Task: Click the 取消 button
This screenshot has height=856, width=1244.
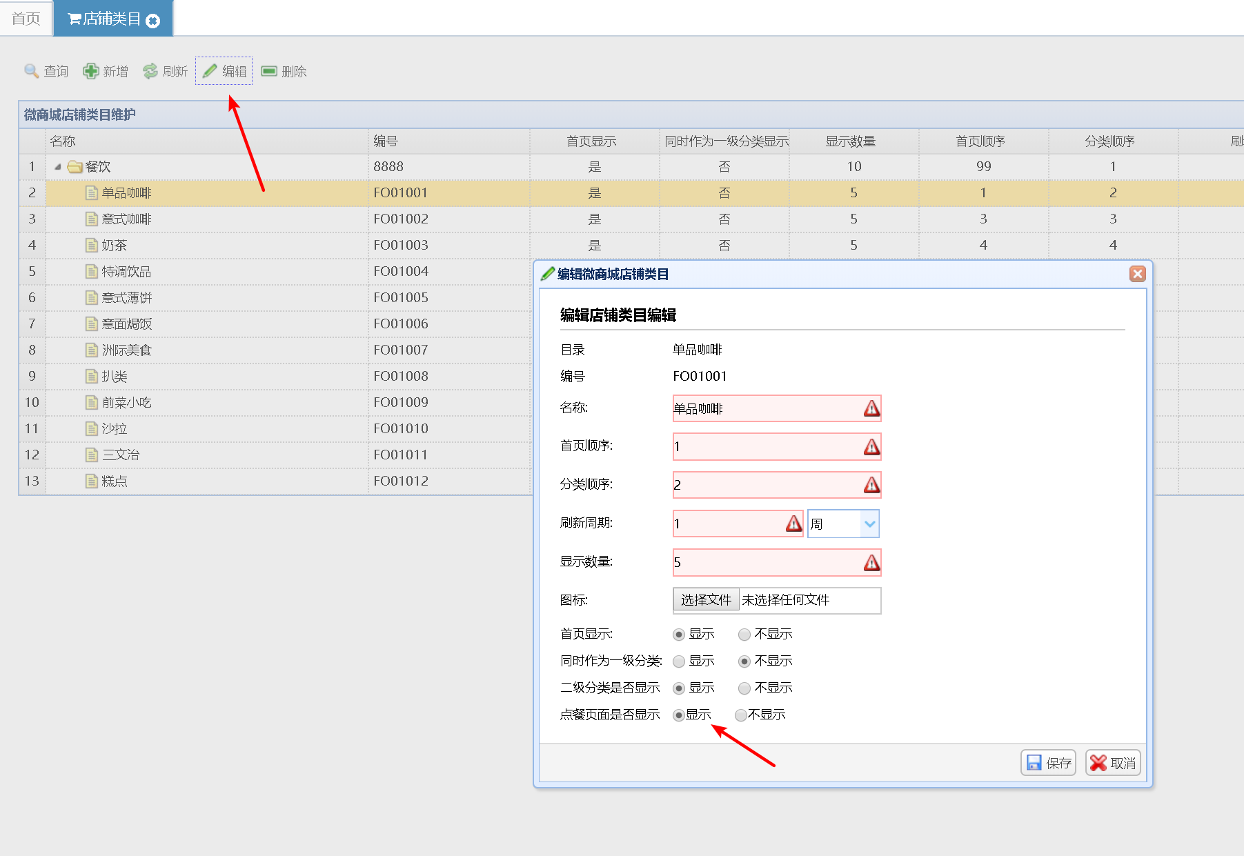Action: [x=1113, y=763]
